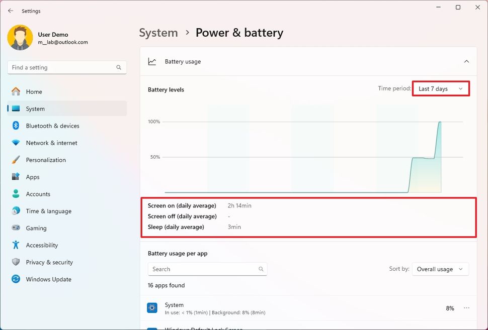Navigate to System via the breadcrumb link
The image size is (488, 330).
pyautogui.click(x=158, y=32)
